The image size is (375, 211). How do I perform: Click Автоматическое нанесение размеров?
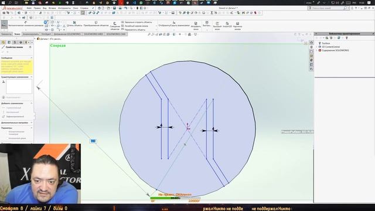tap(26, 24)
